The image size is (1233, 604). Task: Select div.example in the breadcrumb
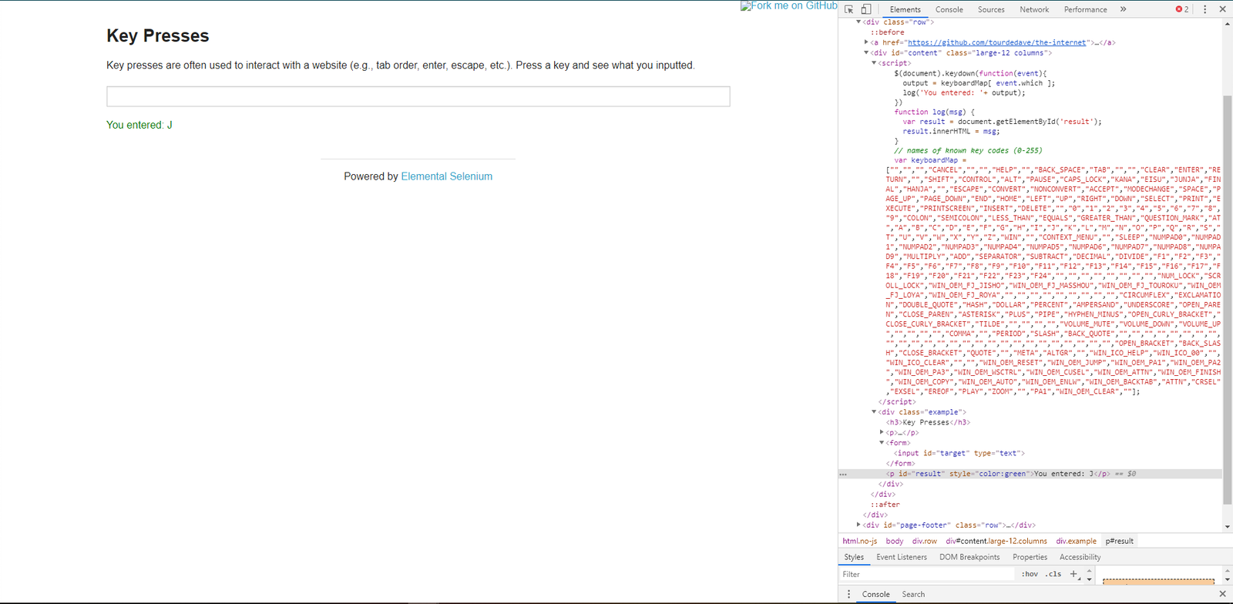point(1076,541)
